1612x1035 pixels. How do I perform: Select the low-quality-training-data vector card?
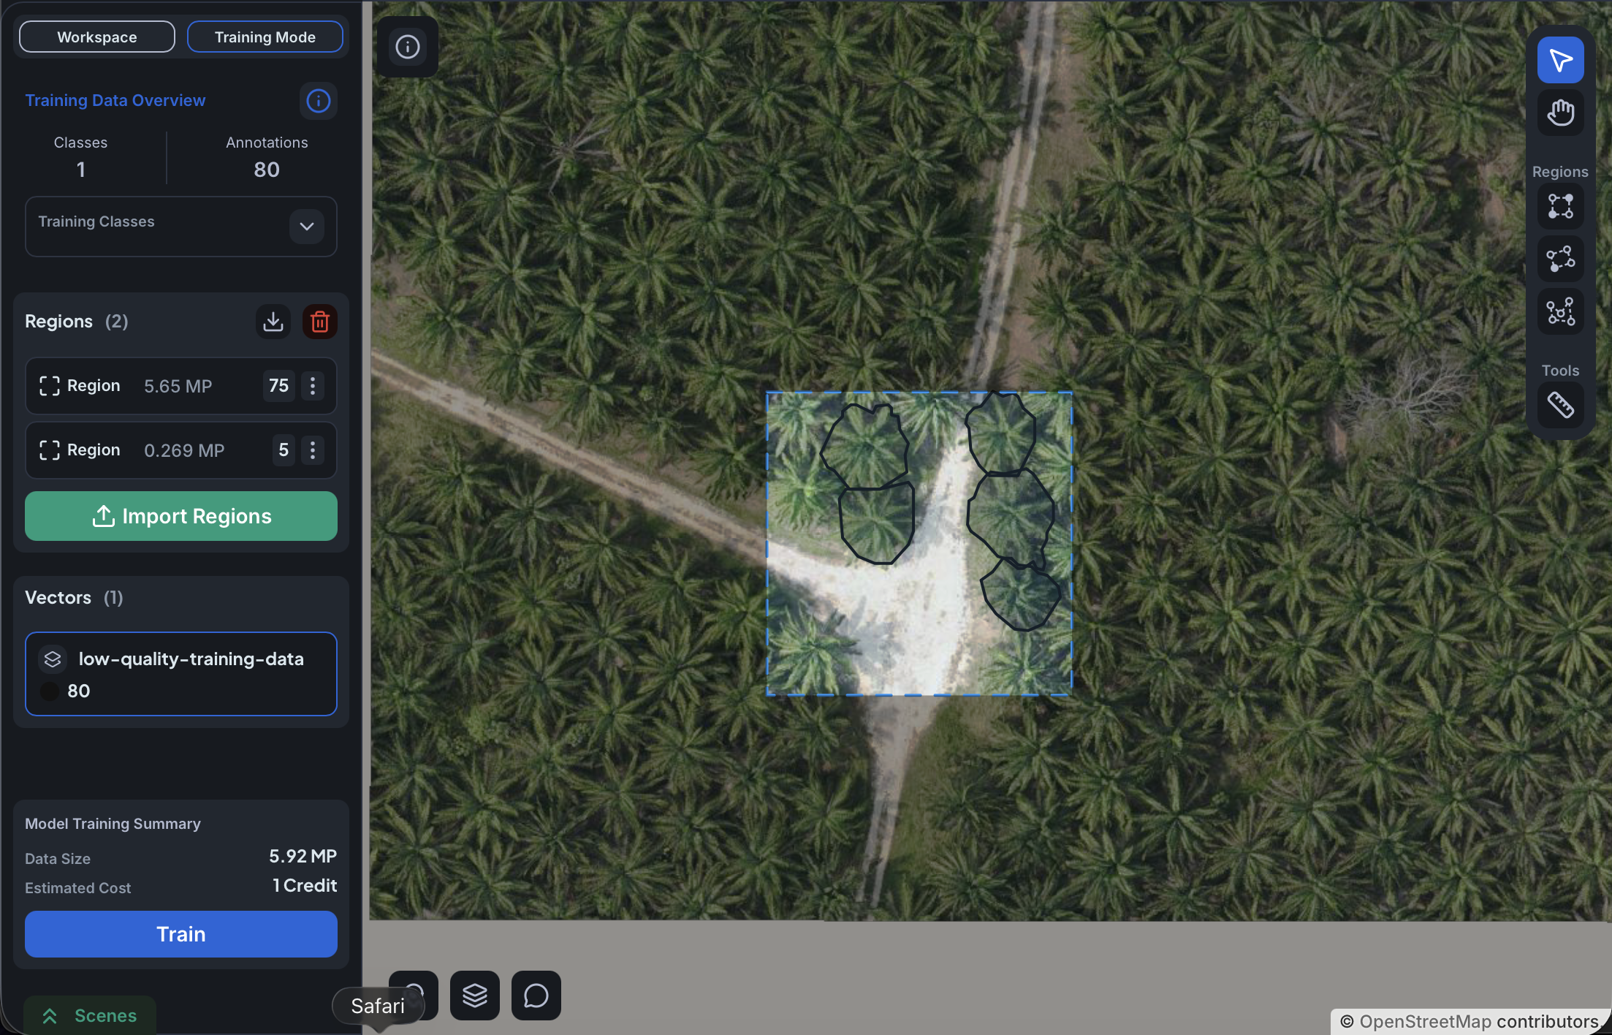[181, 674]
